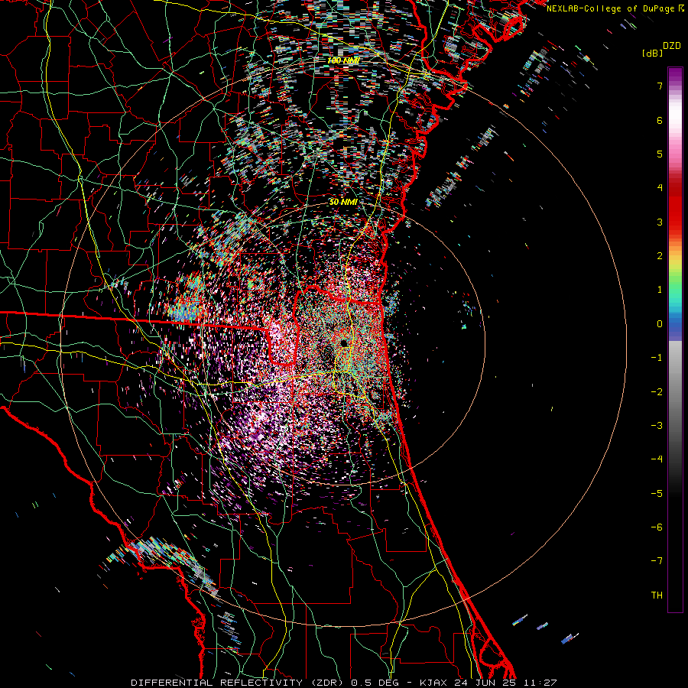
Task: Click the 11:27 timestamp in the caption
Action: click(539, 683)
